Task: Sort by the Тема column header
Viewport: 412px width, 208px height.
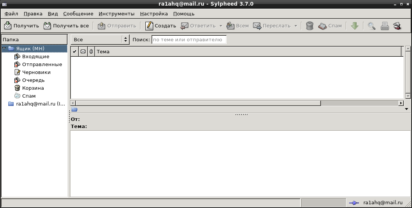Action: pyautogui.click(x=248, y=51)
